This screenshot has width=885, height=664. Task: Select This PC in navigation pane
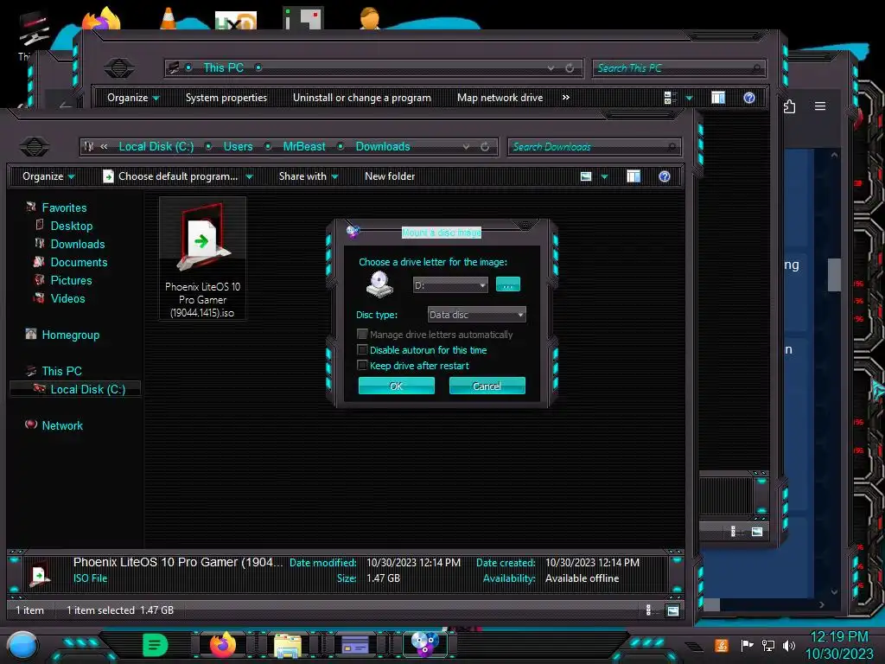(61, 371)
